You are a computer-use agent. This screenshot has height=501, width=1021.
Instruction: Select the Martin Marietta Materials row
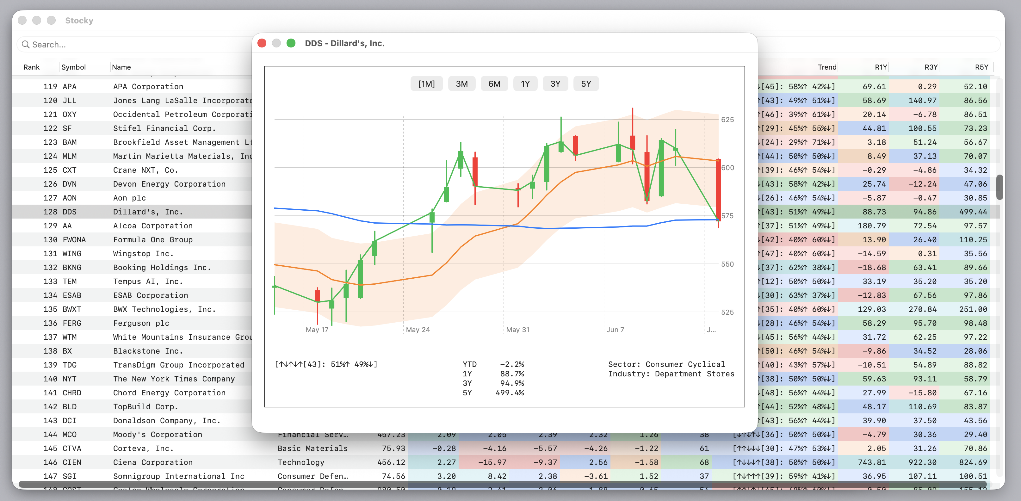[132, 156]
